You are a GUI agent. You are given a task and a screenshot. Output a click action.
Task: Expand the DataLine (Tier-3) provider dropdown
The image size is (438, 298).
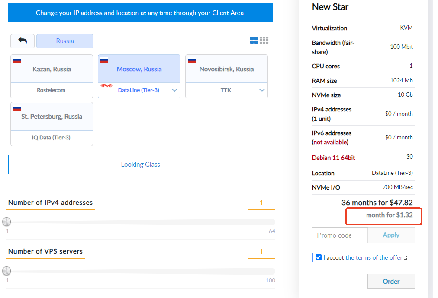(x=174, y=90)
